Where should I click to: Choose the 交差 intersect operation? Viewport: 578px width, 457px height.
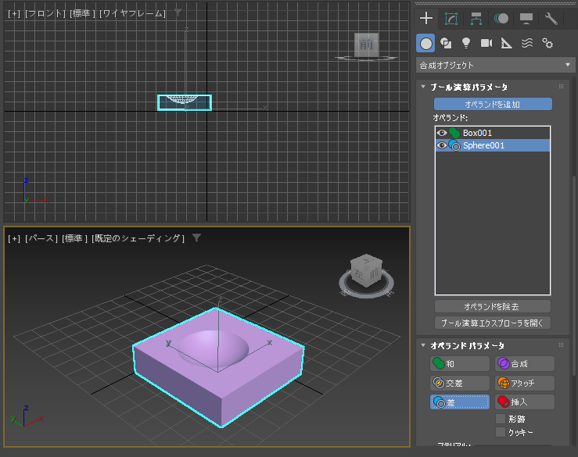460,383
